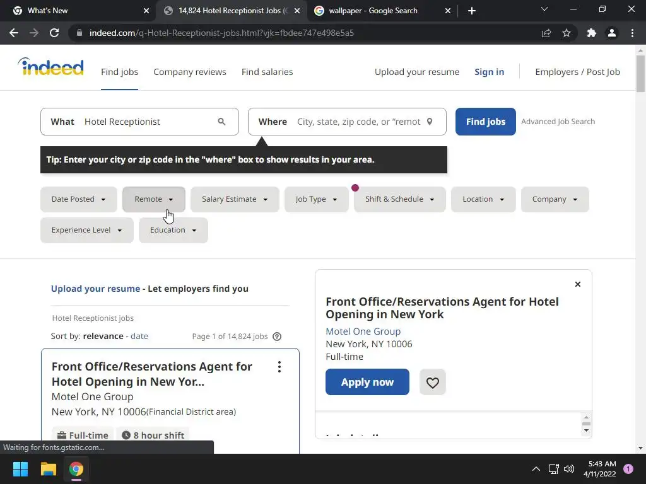Close the What's New tab
Image resolution: width=646 pixels, height=484 pixels.
point(146,11)
